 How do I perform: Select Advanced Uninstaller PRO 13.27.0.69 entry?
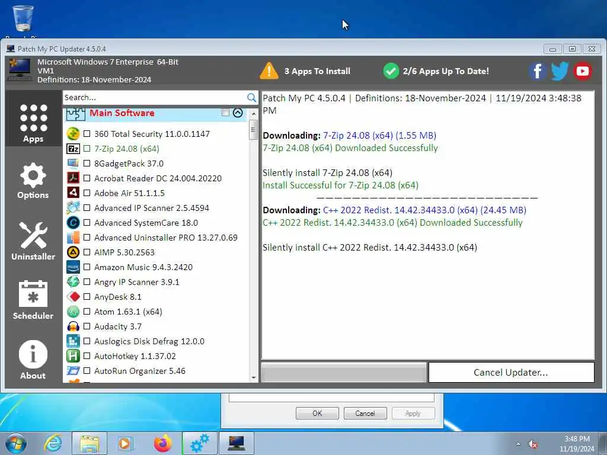tap(166, 237)
